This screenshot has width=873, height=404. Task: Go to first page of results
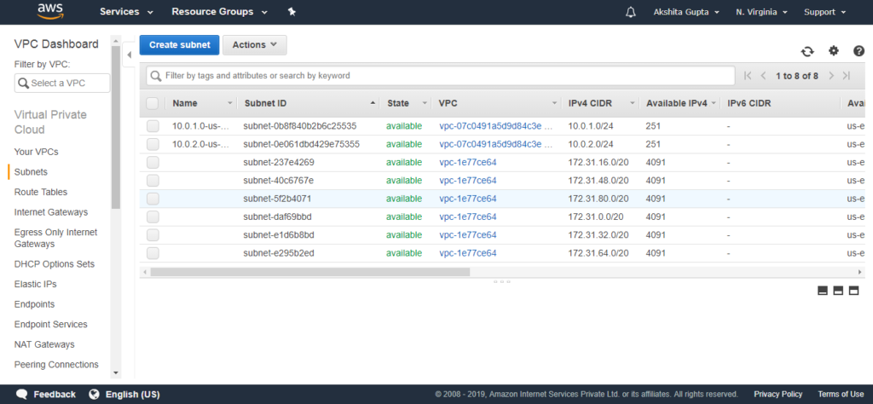tap(748, 76)
